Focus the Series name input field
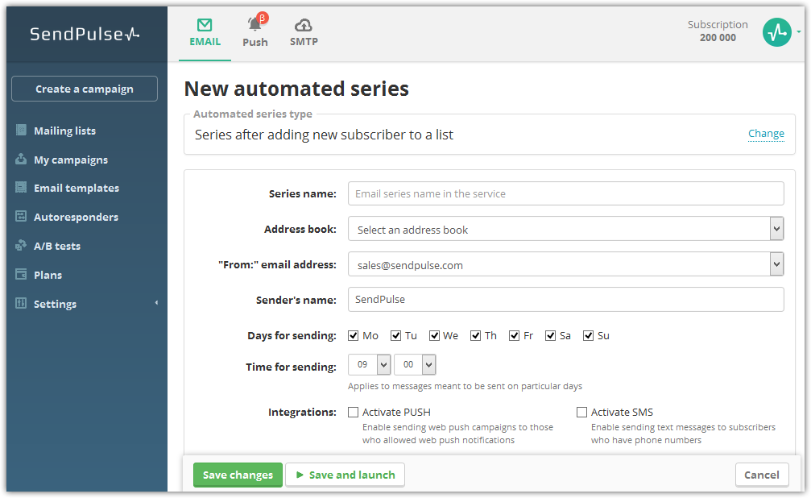 (x=566, y=193)
